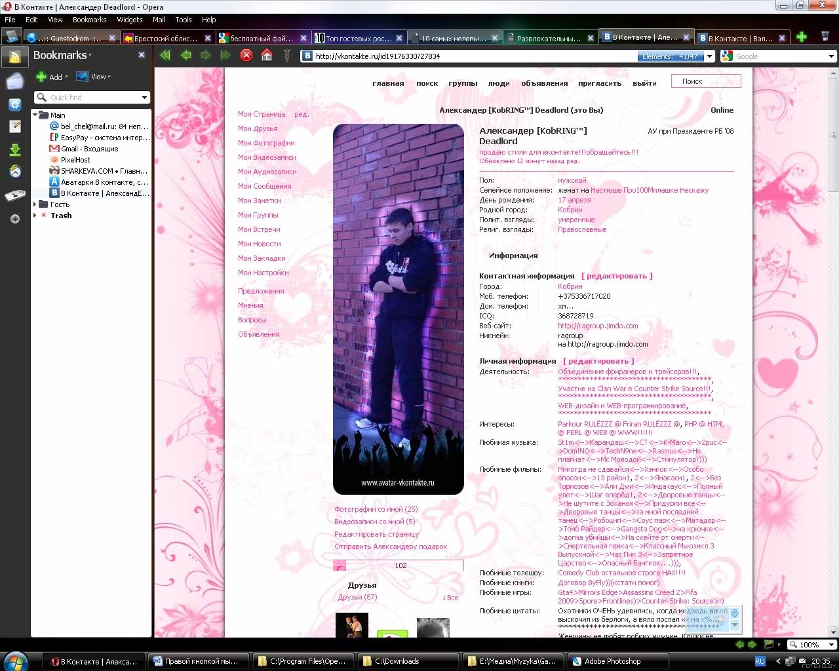
Task: Open the address bar history dropdown
Action: [x=709, y=56]
